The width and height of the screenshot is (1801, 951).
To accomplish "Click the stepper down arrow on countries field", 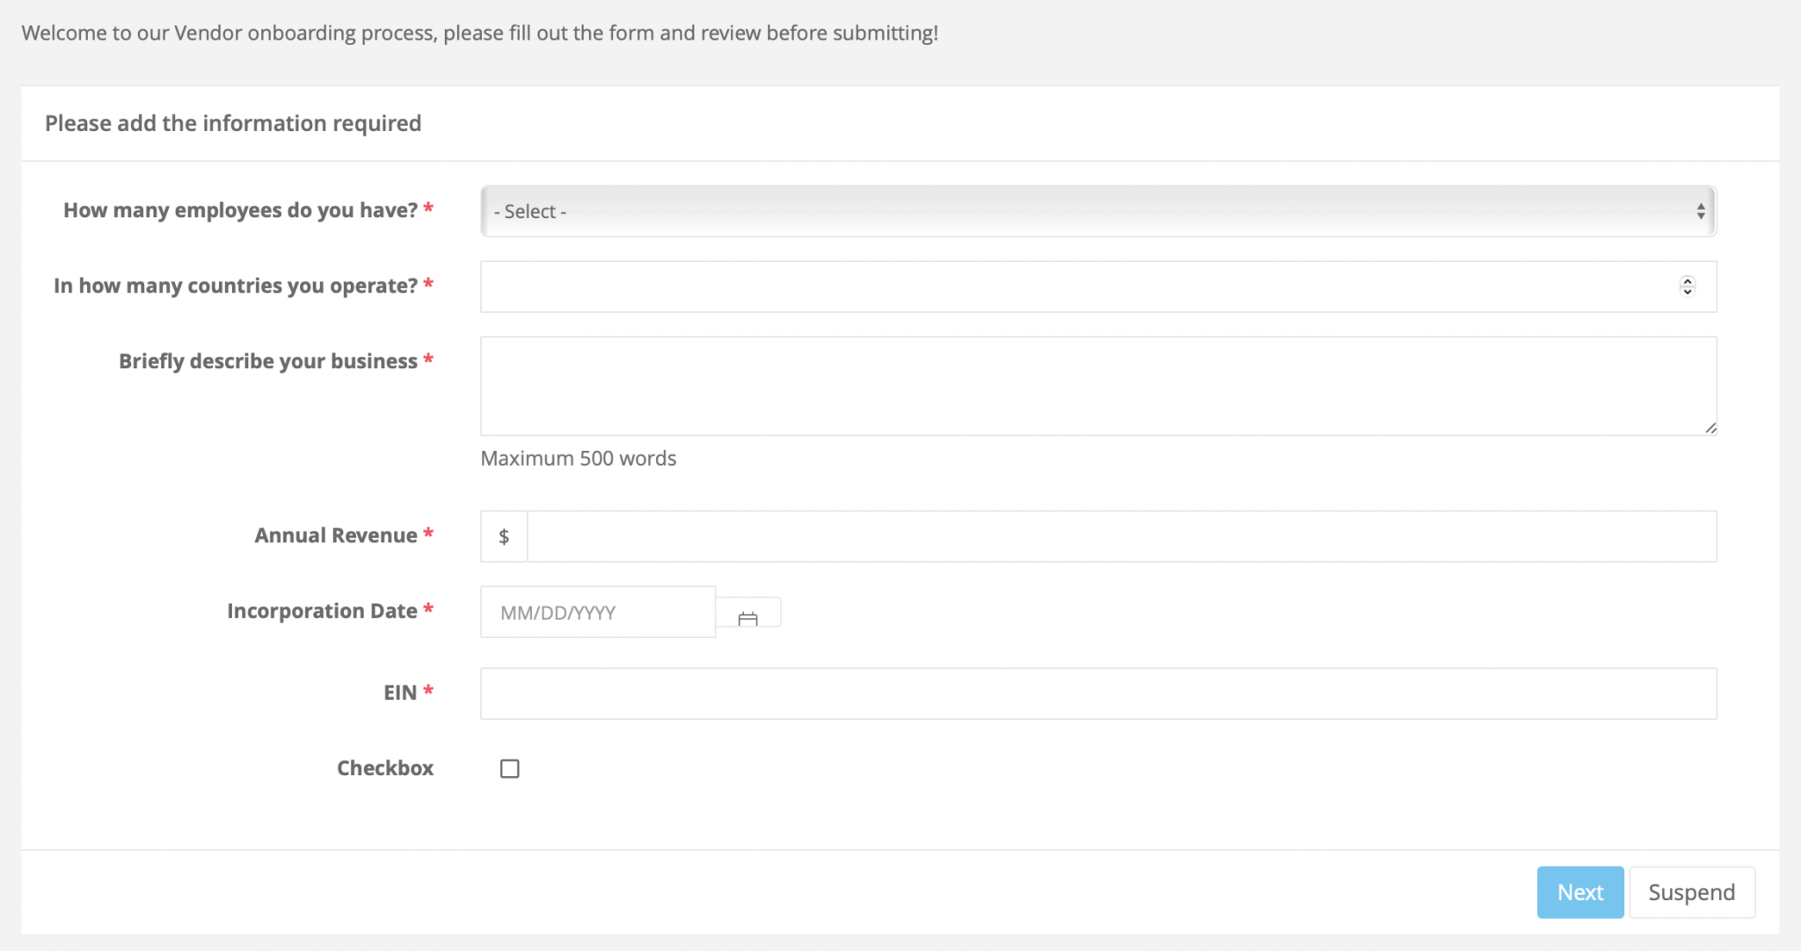I will (1688, 292).
